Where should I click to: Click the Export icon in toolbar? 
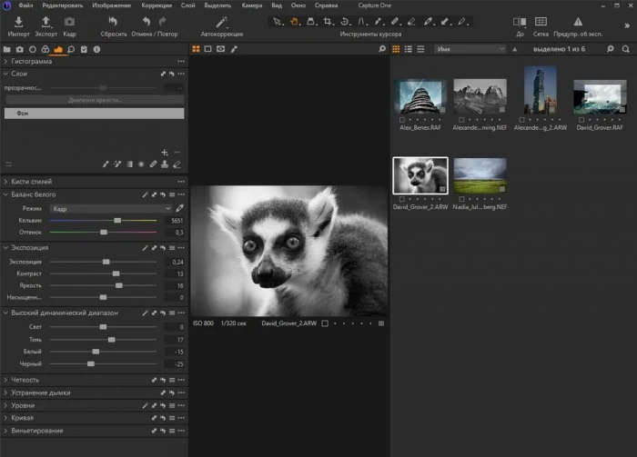pyautogui.click(x=45, y=22)
